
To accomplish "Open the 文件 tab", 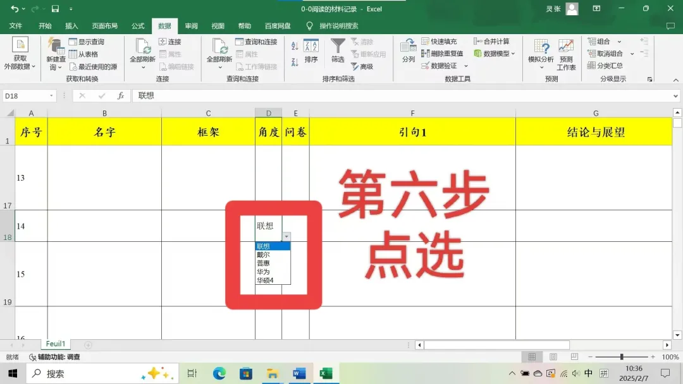I will [16, 26].
